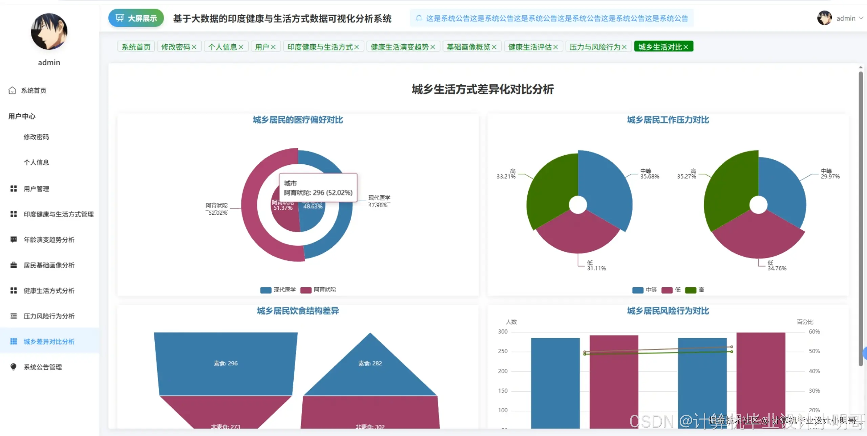This screenshot has height=436, width=867.
Task: Switch to the 基础画像概览 tab
Action: click(468, 47)
